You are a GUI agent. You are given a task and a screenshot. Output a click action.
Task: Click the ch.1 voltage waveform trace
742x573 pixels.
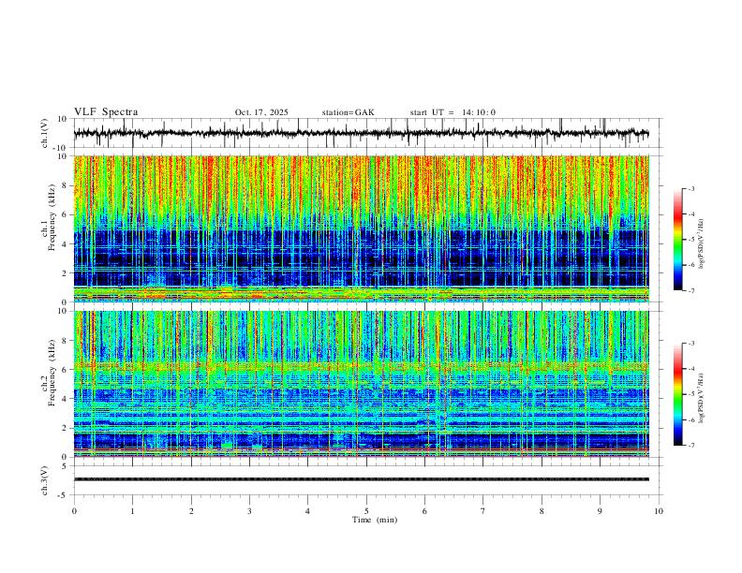tap(361, 133)
